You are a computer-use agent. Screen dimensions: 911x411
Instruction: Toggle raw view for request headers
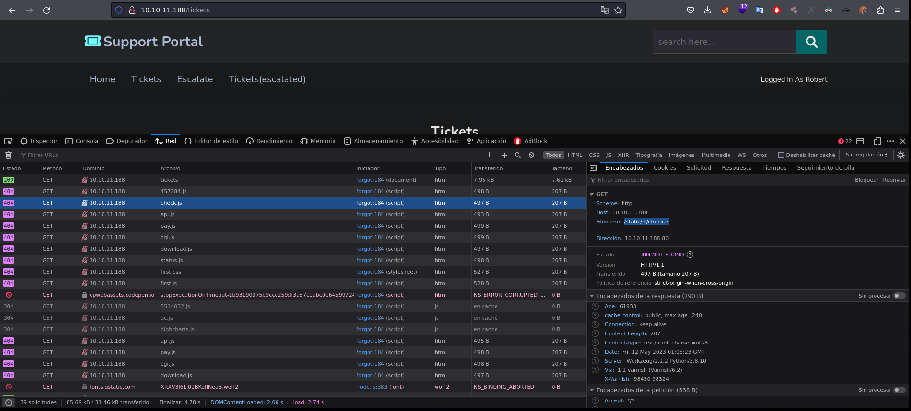pyautogui.click(x=899, y=390)
